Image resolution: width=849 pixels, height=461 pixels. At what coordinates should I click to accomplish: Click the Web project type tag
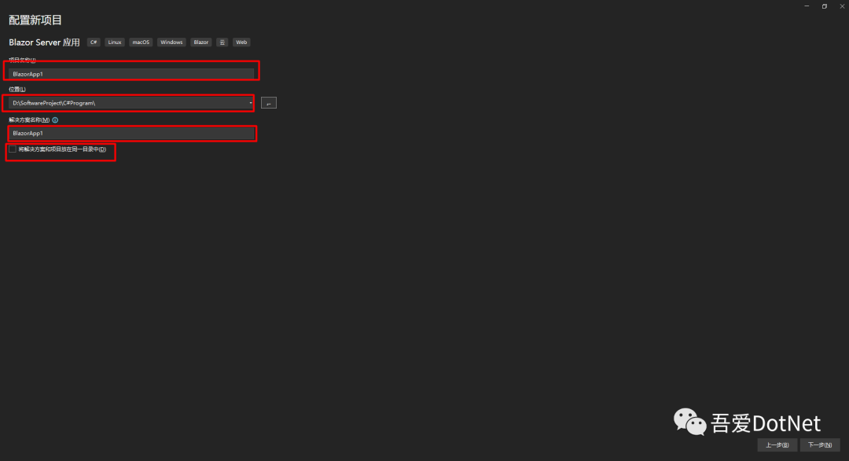241,42
